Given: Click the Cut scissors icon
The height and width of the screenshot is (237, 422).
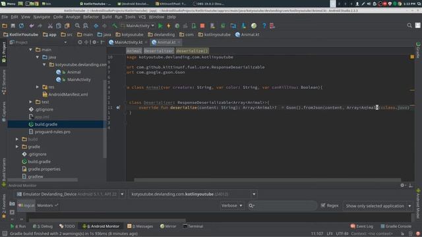Looking at the screenshot, I should click(50, 26).
